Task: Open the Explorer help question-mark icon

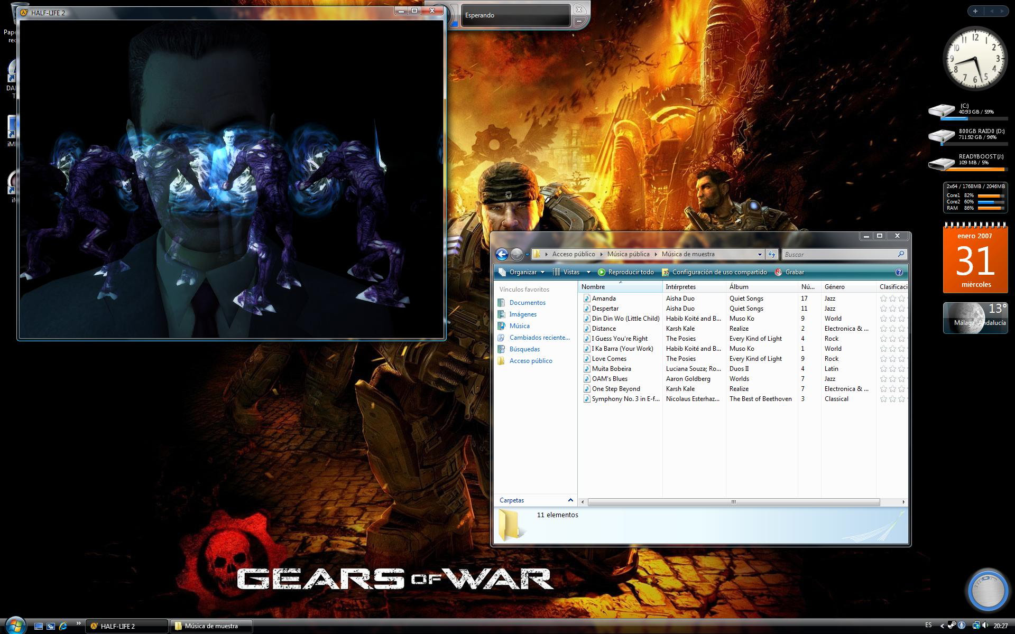Action: 899,272
